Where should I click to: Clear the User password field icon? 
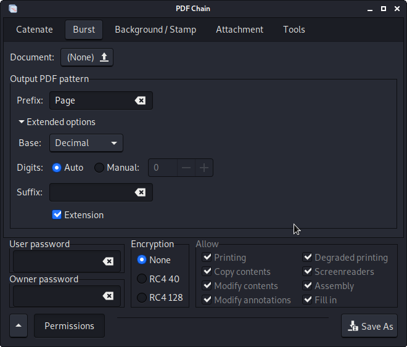click(109, 261)
